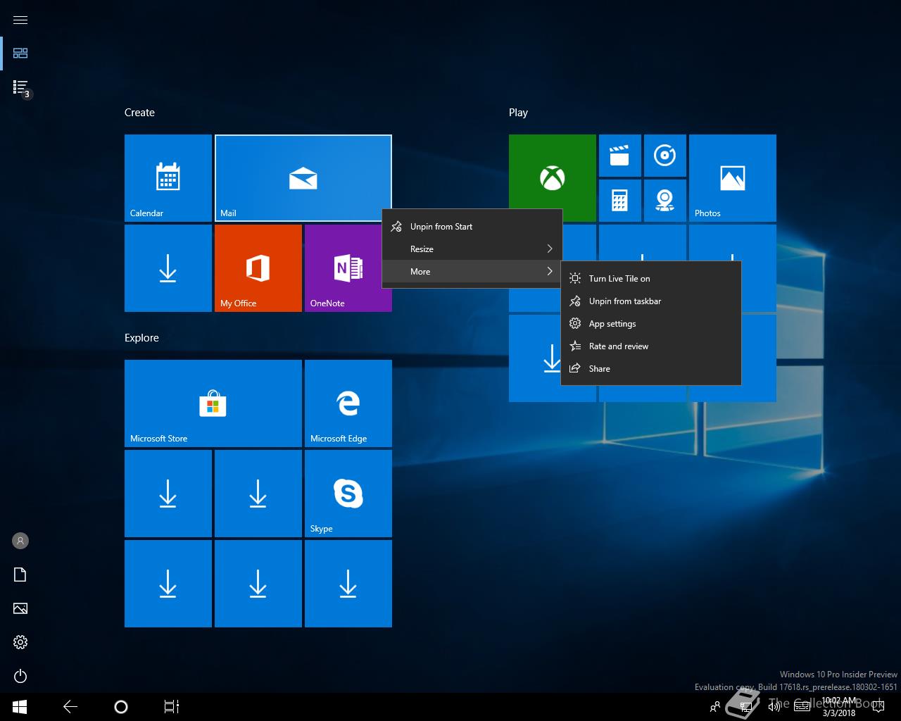Image resolution: width=901 pixels, height=721 pixels.
Task: Open Settings via the gear icon
Action: coord(20,642)
